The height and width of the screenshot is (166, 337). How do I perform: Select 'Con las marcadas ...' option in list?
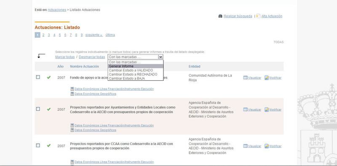pos(135,62)
